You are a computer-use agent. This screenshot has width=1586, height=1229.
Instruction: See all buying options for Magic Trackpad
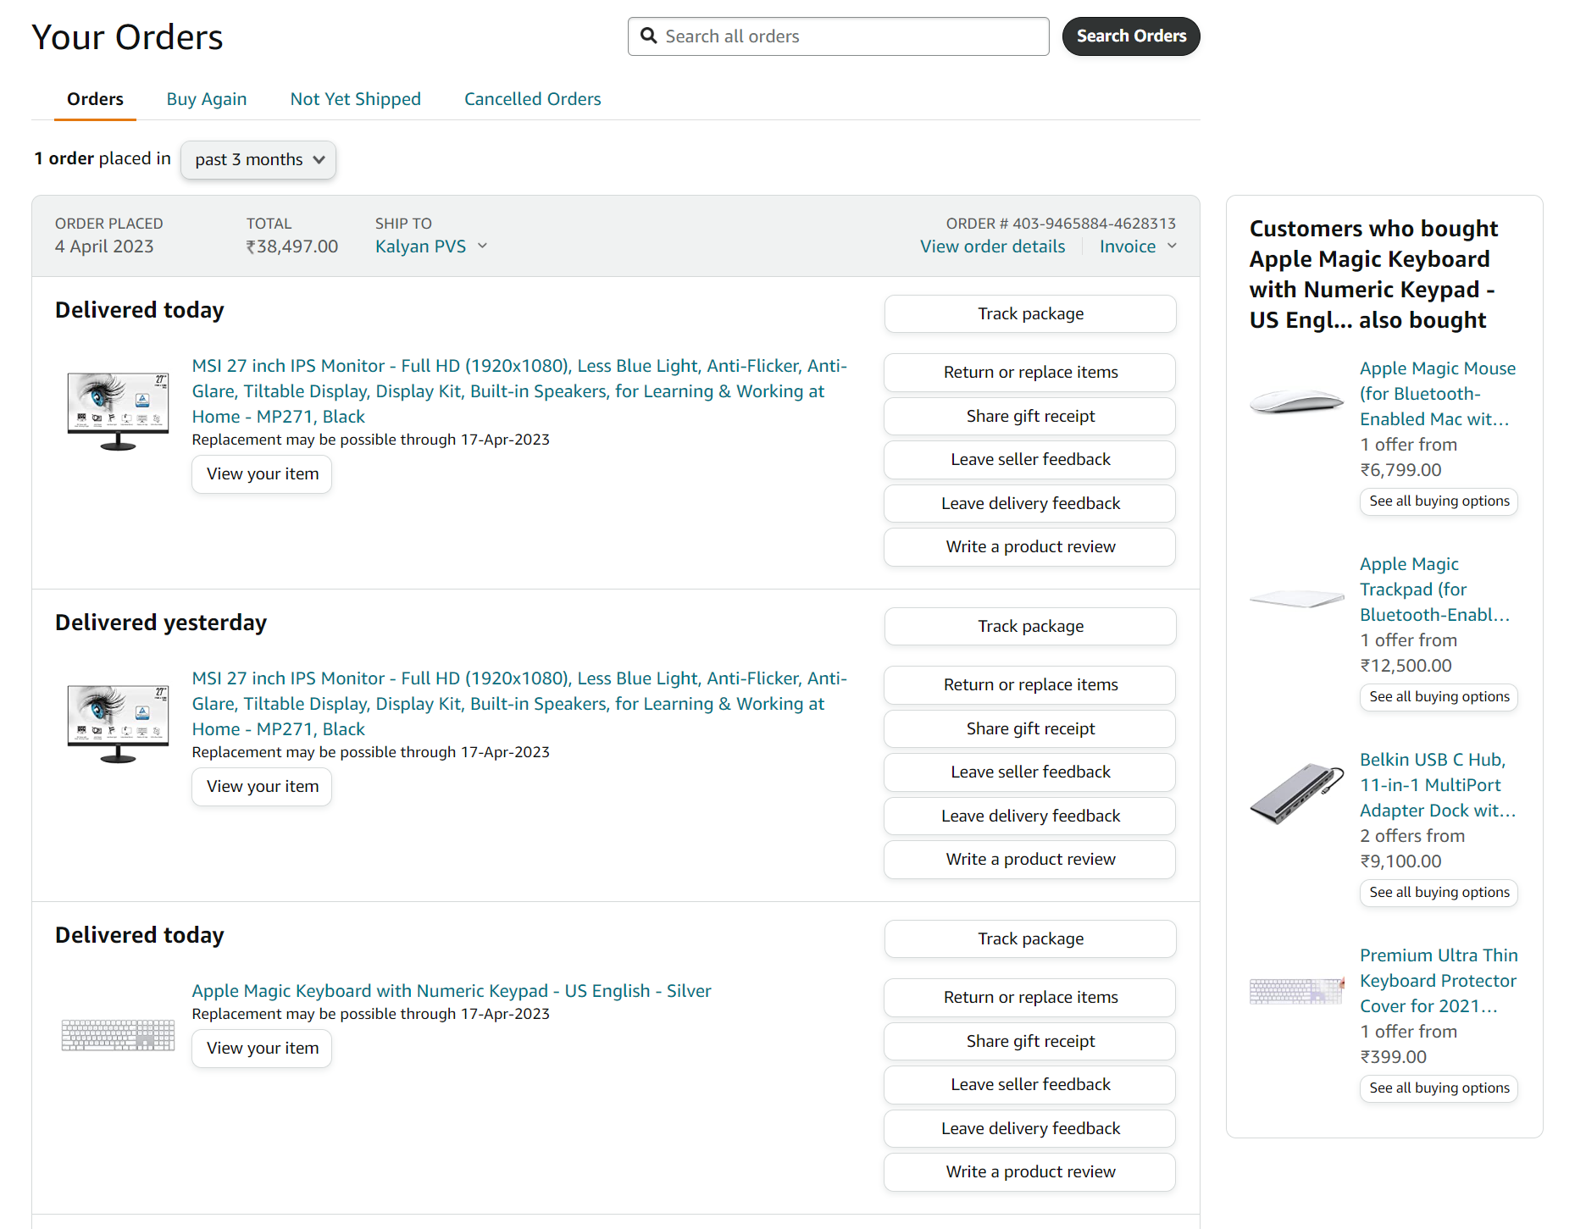tap(1439, 697)
